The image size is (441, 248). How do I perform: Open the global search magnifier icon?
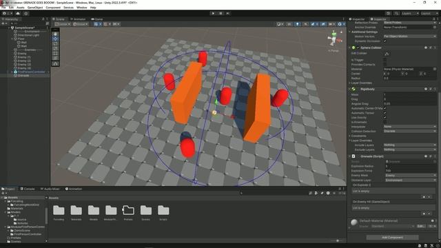tap(396, 13)
